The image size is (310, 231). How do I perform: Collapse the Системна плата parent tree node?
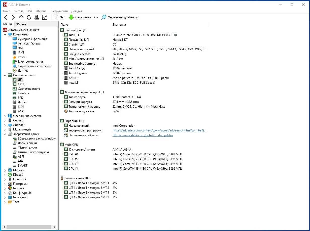pyautogui.click(x=5, y=75)
